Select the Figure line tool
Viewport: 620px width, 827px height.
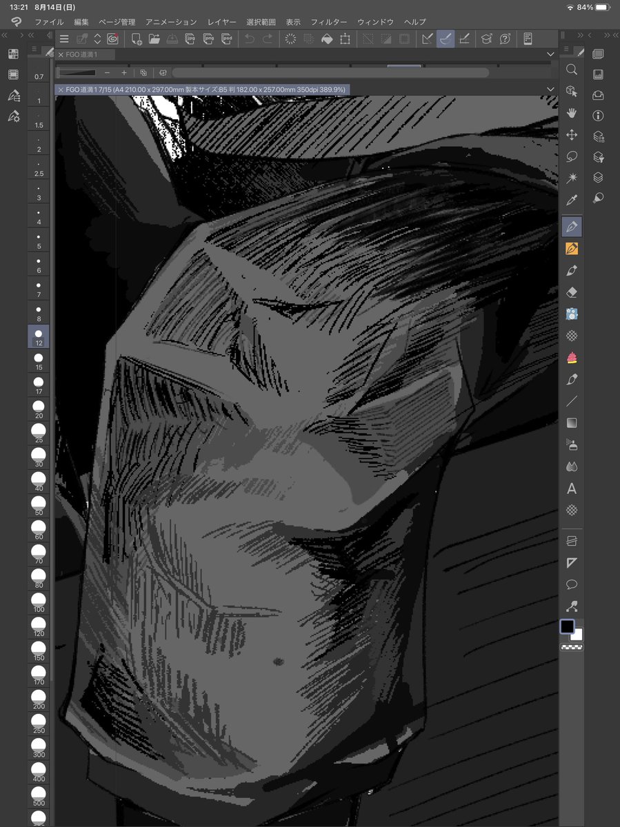point(571,401)
